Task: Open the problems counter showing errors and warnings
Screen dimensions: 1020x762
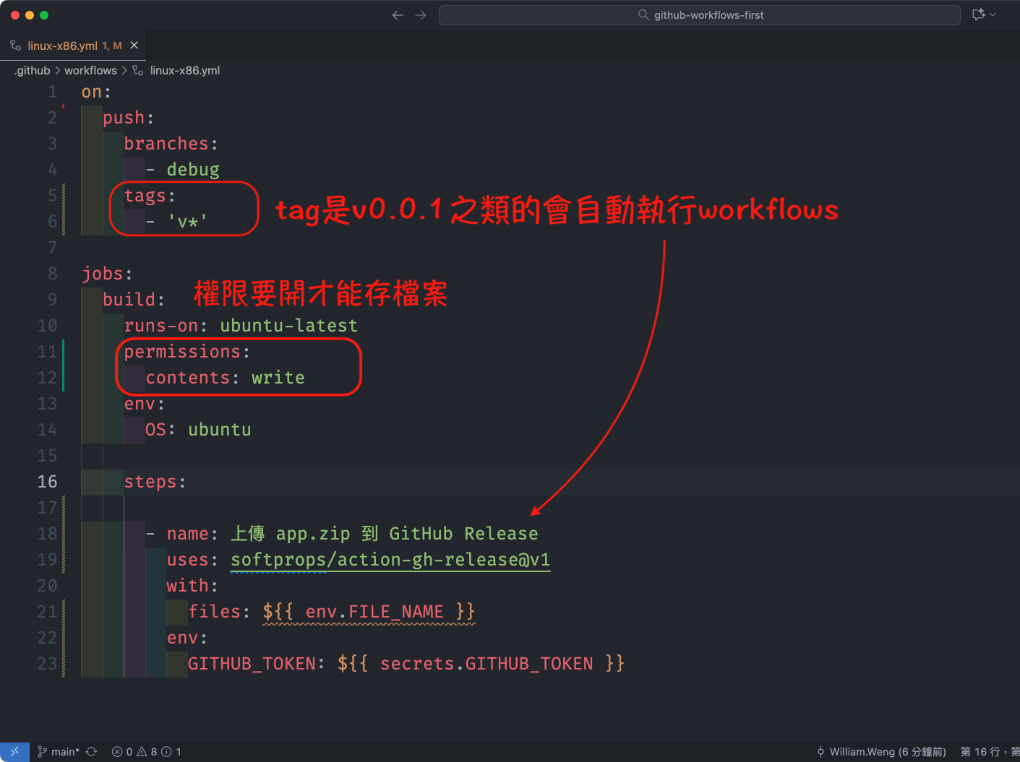Action: (x=147, y=752)
